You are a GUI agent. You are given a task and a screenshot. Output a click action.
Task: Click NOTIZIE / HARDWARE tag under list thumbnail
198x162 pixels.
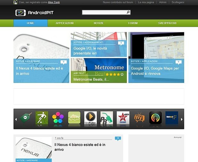pos(27,160)
